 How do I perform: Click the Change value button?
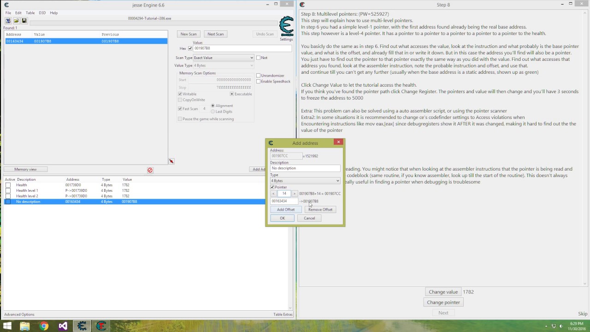click(x=443, y=292)
